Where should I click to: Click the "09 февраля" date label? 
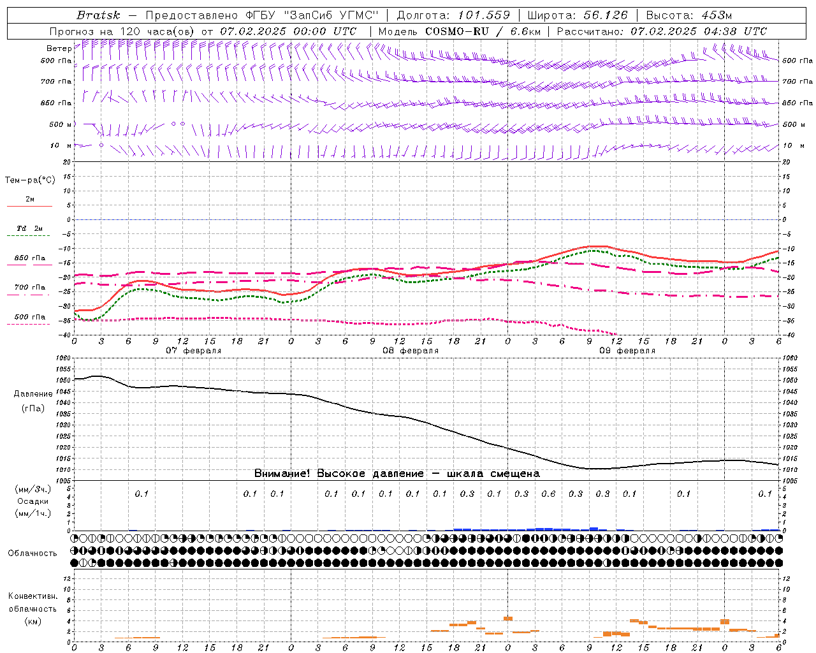click(x=627, y=351)
